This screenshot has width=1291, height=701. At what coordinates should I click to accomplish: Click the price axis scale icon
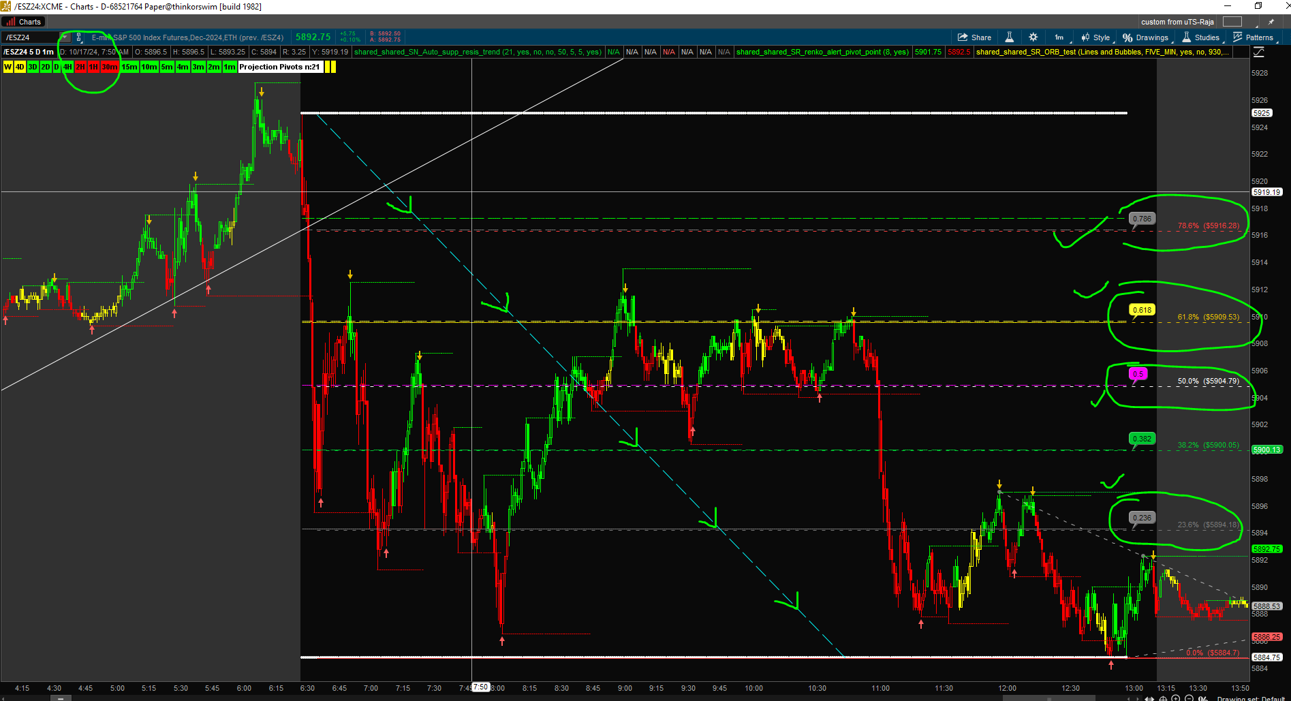[1258, 52]
